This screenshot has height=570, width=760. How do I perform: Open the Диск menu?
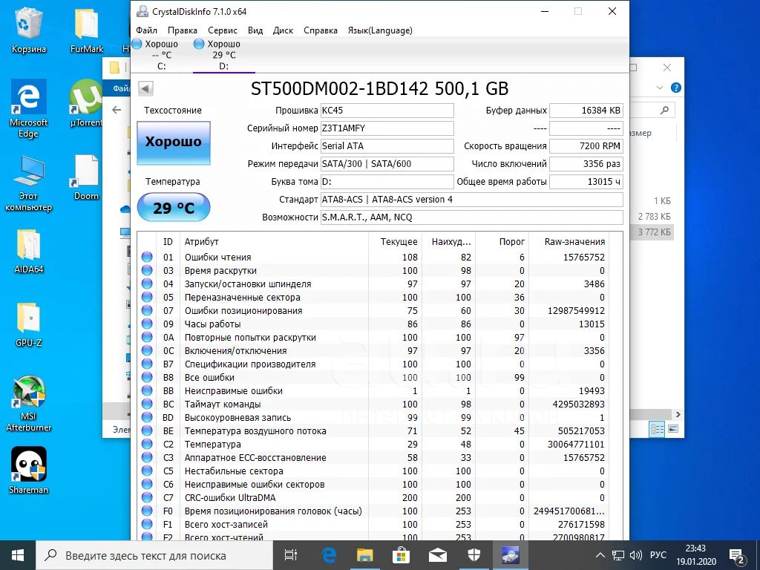tap(283, 30)
